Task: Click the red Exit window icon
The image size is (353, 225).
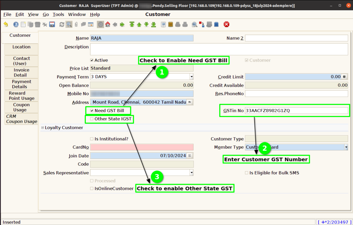Action: [226, 24]
